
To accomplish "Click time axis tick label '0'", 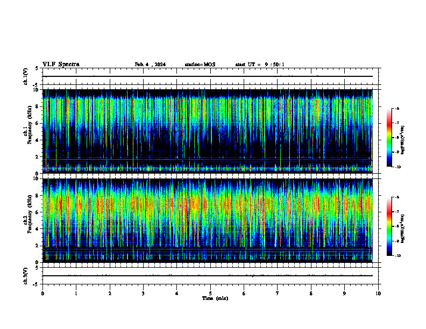I will tap(42, 294).
